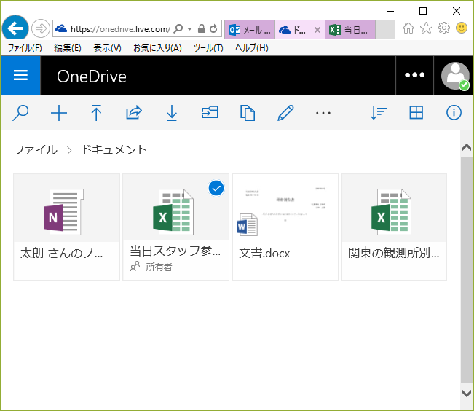Click the search magnifier in OneDrive toolbar
Viewport: 474px width, 411px height.
tap(20, 113)
